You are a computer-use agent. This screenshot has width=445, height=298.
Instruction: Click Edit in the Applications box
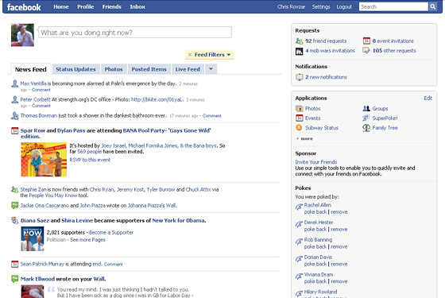point(428,99)
